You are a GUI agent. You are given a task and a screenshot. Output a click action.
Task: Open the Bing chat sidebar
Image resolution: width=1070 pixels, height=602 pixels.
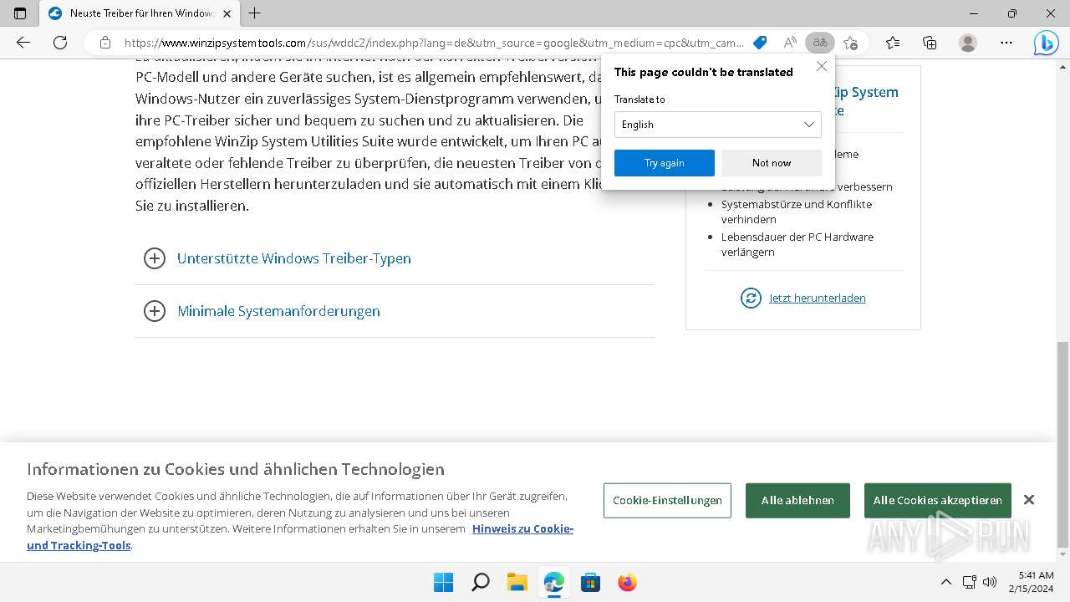[1046, 43]
